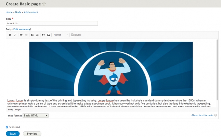Open the Add content breadcrumb link
The height and width of the screenshot is (137, 221).
31,12
